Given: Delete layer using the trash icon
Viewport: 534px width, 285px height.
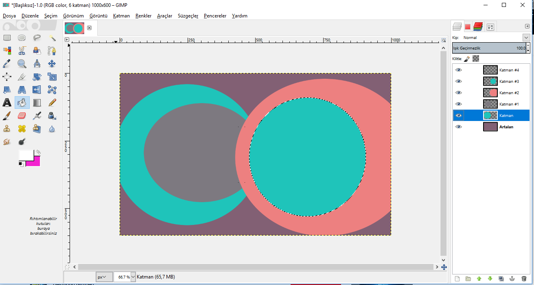Looking at the screenshot, I should tap(523, 279).
